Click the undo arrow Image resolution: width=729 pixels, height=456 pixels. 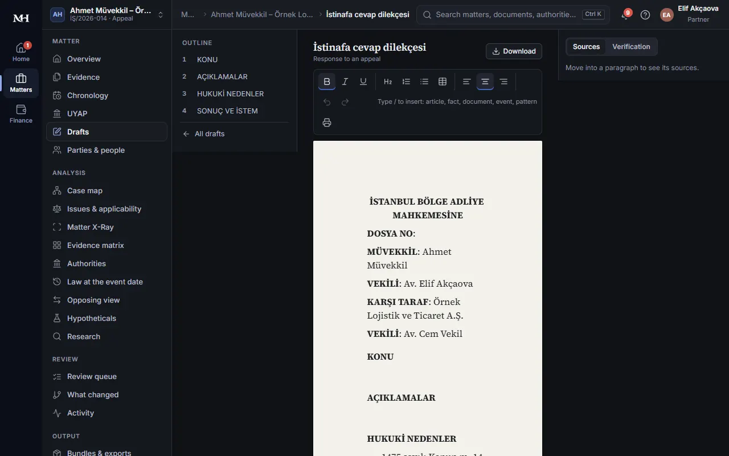327,102
